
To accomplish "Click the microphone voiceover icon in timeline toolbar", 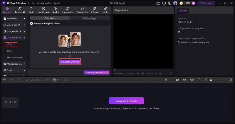I will (x=166, y=80).
